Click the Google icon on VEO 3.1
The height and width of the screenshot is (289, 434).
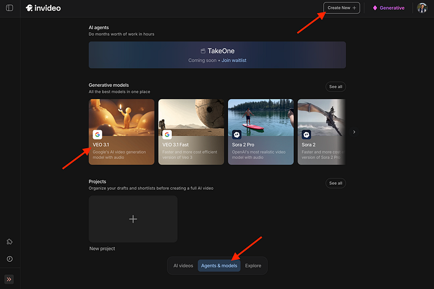(97, 134)
